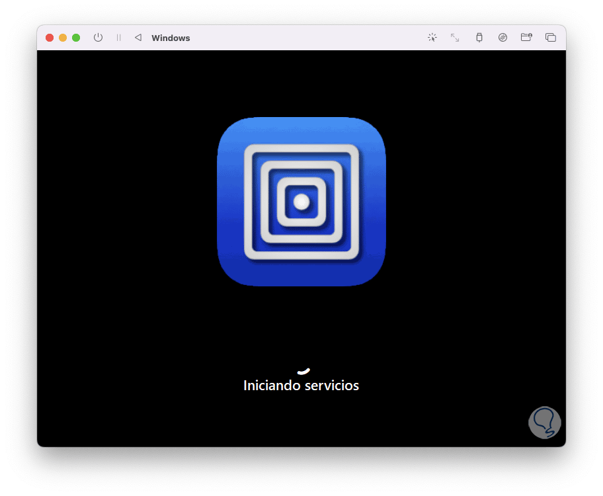The height and width of the screenshot is (496, 603).
Task: Click the restart triangle icon
Action: (x=138, y=37)
